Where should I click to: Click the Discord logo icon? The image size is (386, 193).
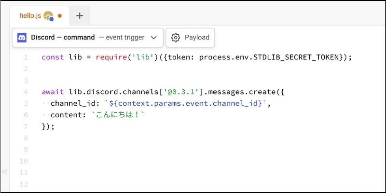point(22,38)
